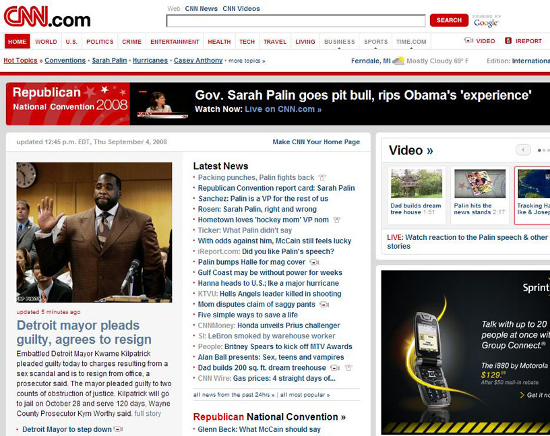Switch search scope to Web
550x436 pixels.
pyautogui.click(x=174, y=9)
